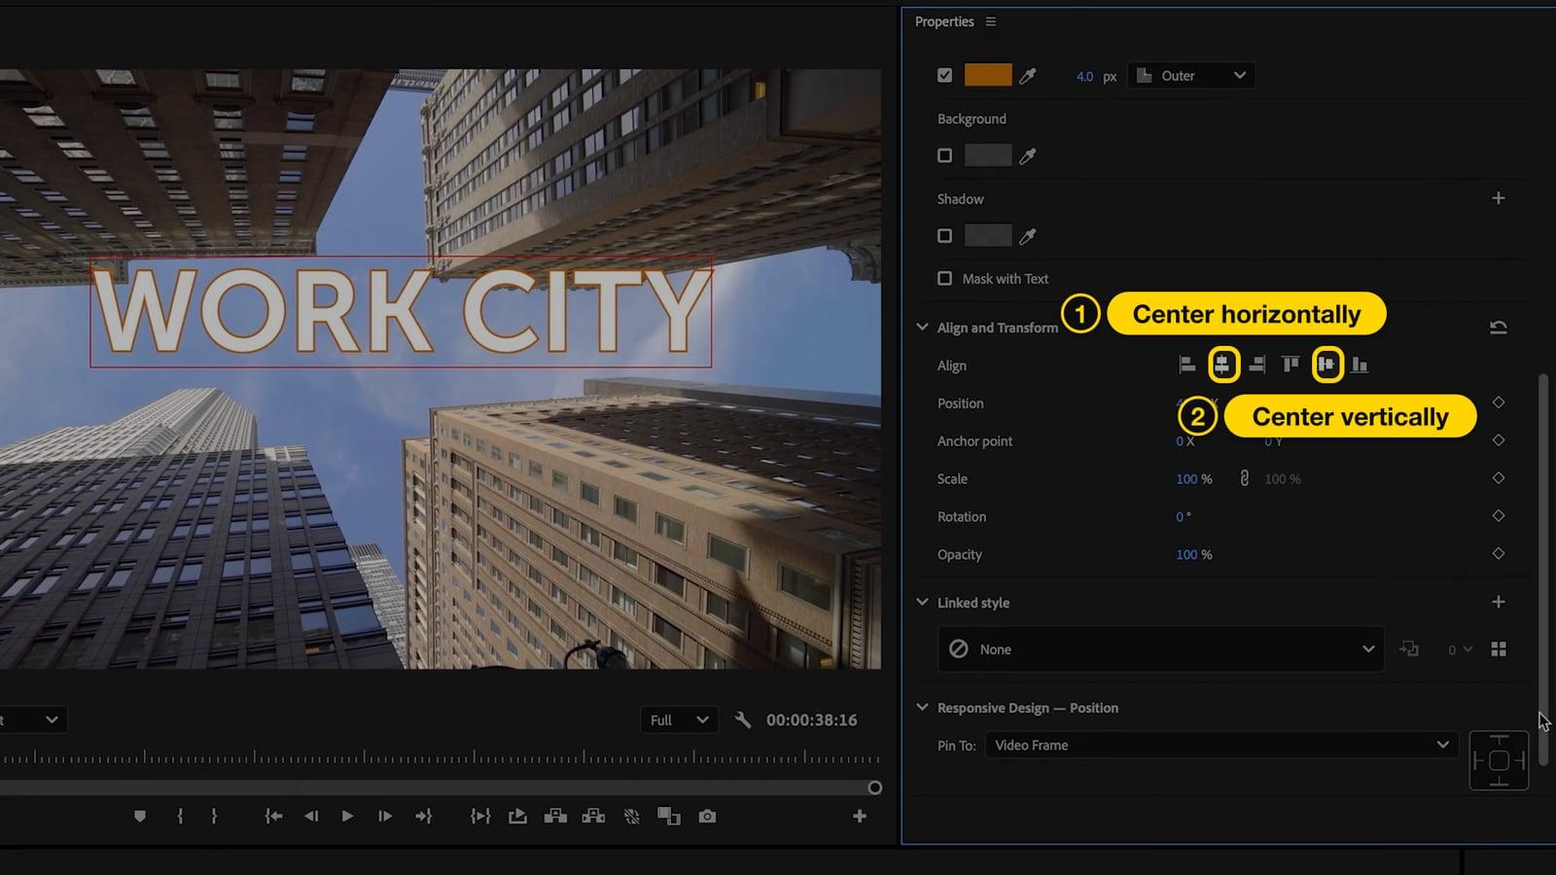Open the program monitor settings wrench
The width and height of the screenshot is (1556, 875).
[743, 719]
